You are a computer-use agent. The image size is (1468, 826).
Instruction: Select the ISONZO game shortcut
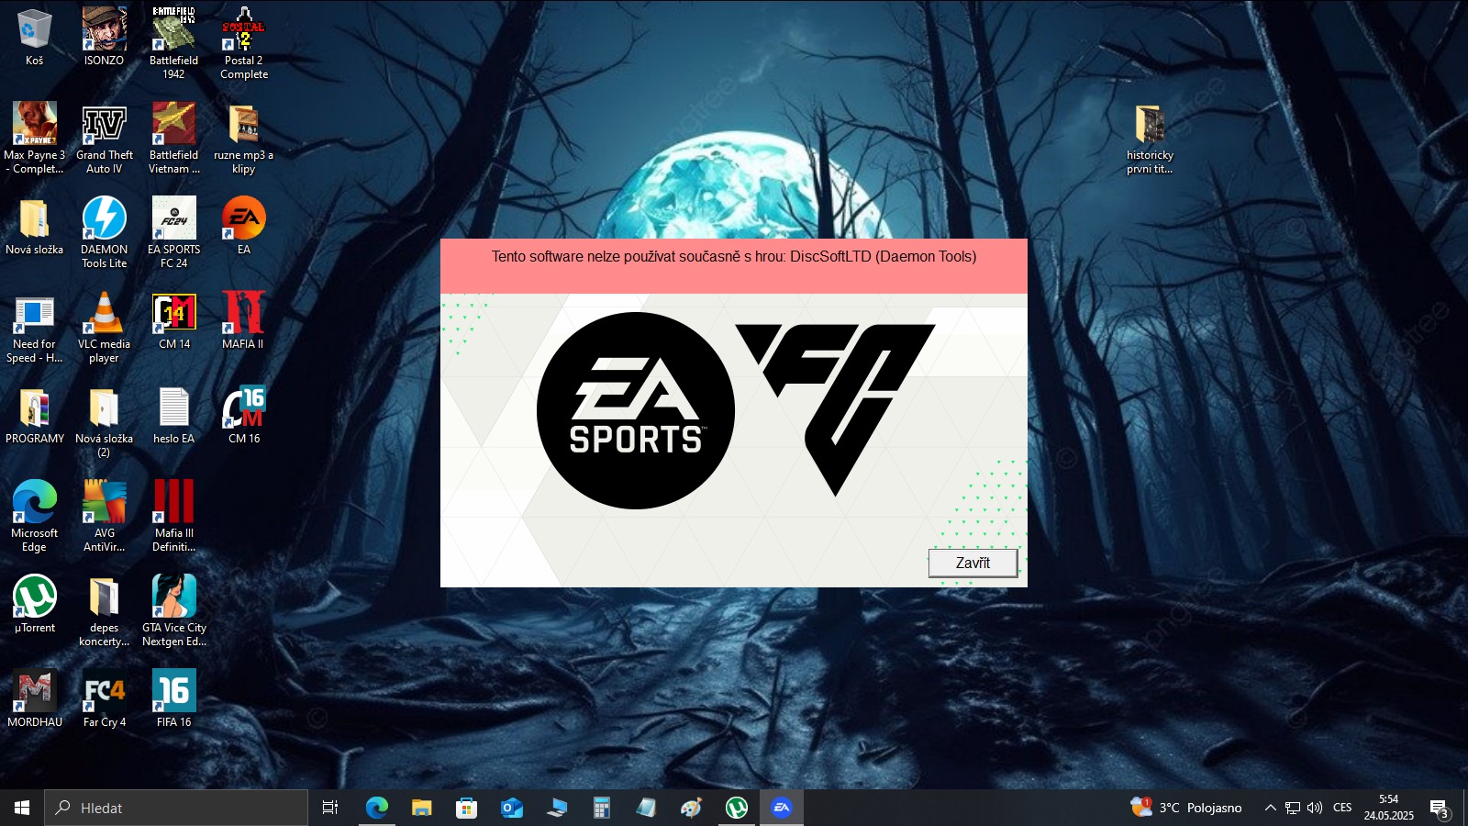coord(104,38)
